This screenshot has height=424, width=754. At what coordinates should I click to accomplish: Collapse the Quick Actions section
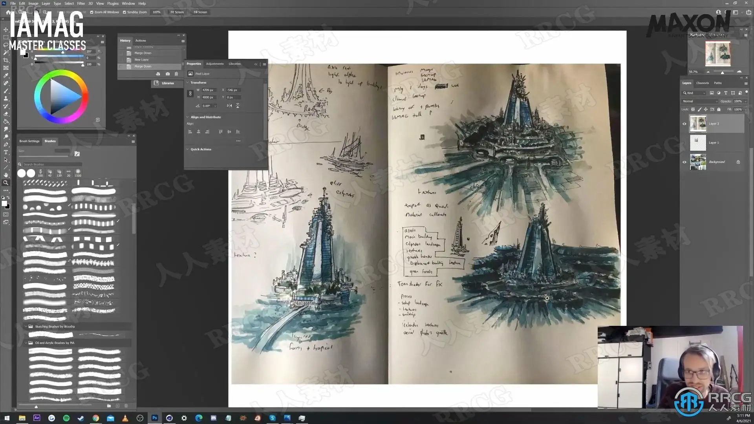tap(187, 149)
